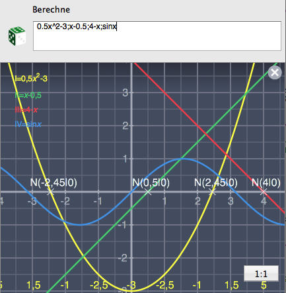Screen dimensions: 286x293
Task: Select the red legend III=4-x
Action: point(26,110)
